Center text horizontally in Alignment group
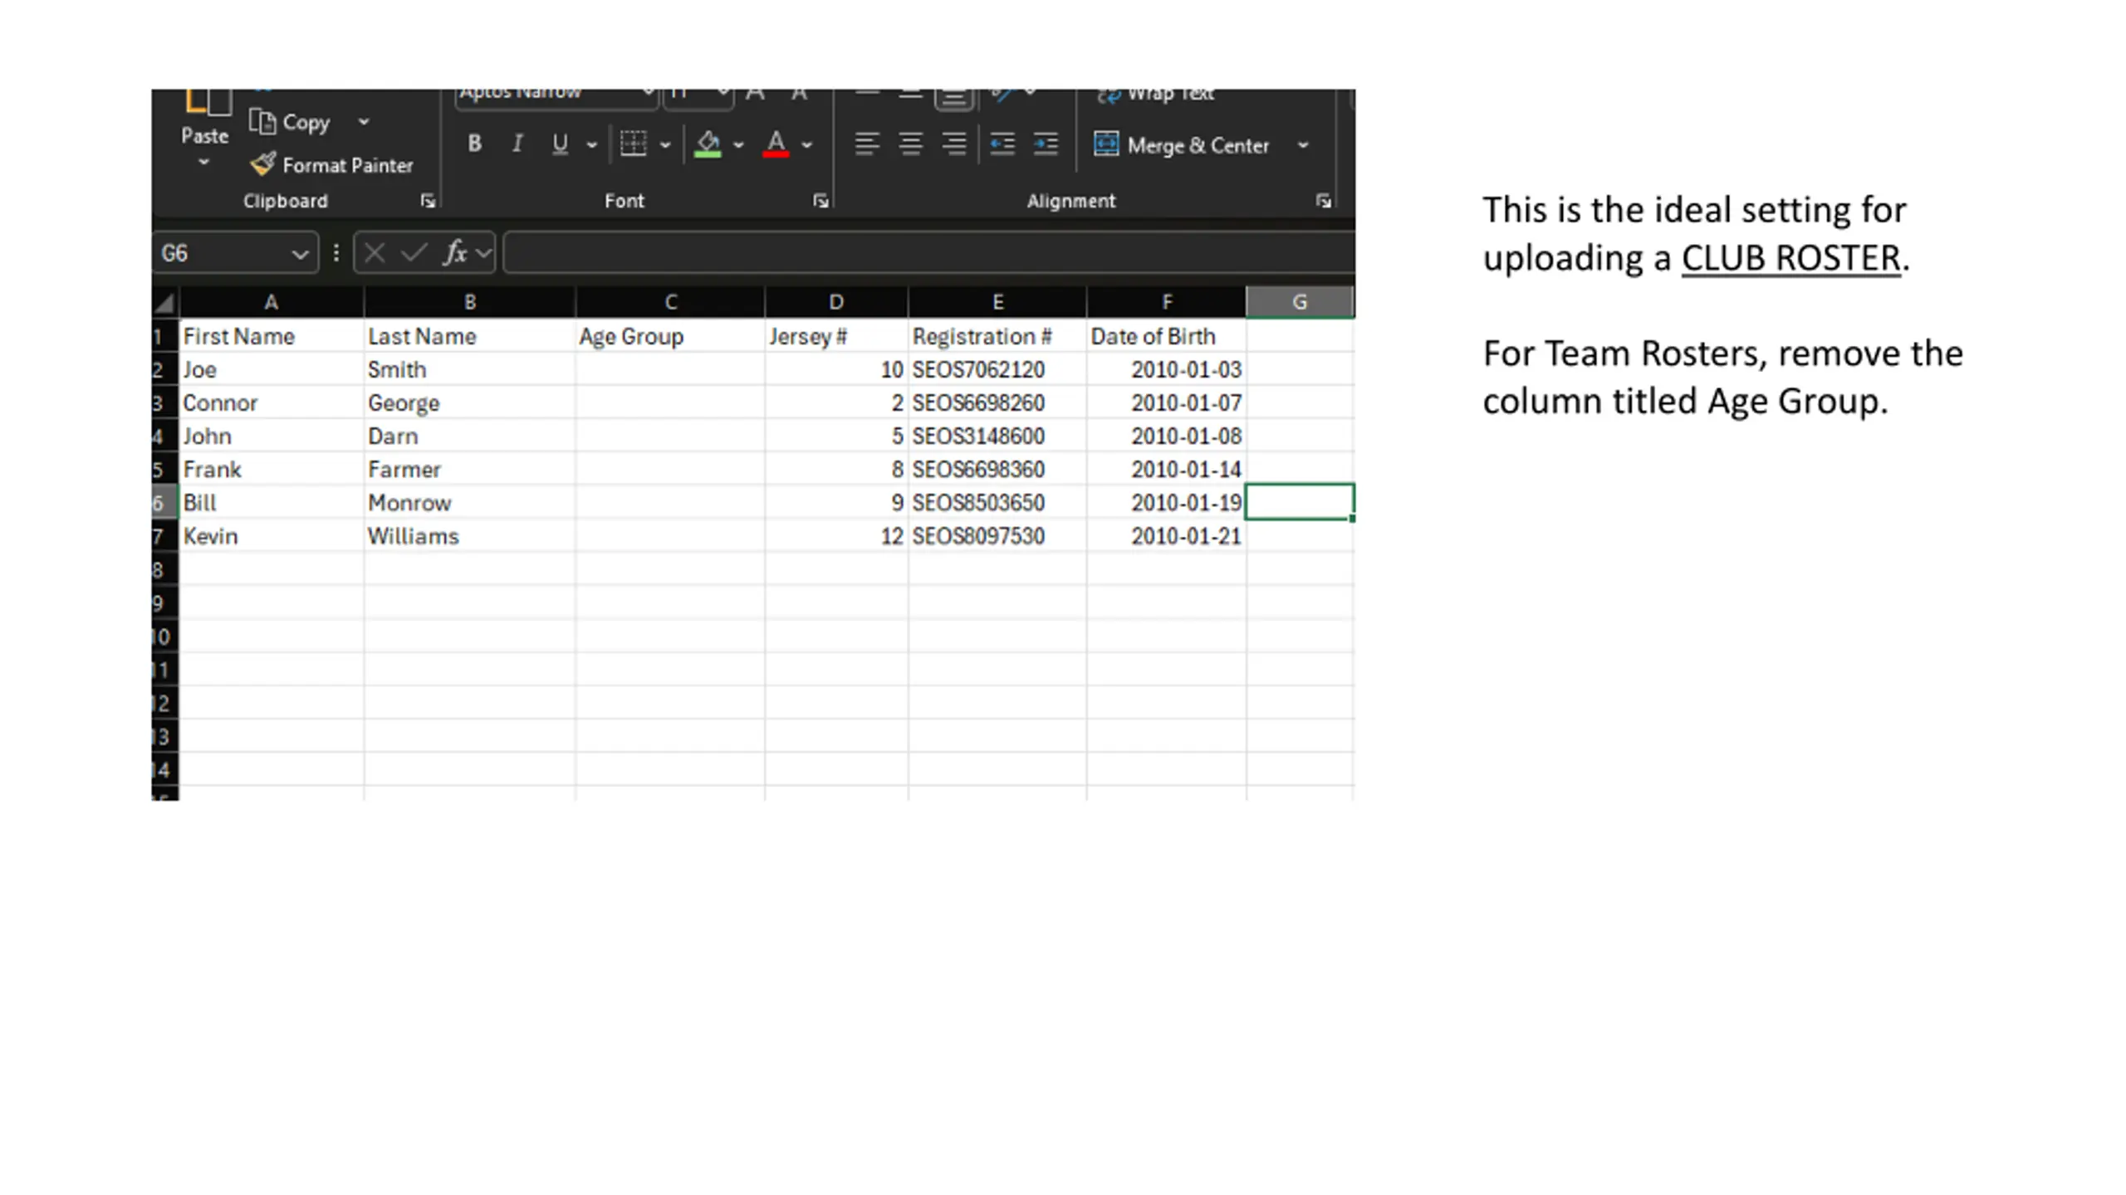Screen dimensions: 2126x1195 [911, 144]
